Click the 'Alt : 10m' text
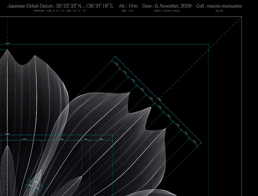258x196 pixels. tap(128, 6)
